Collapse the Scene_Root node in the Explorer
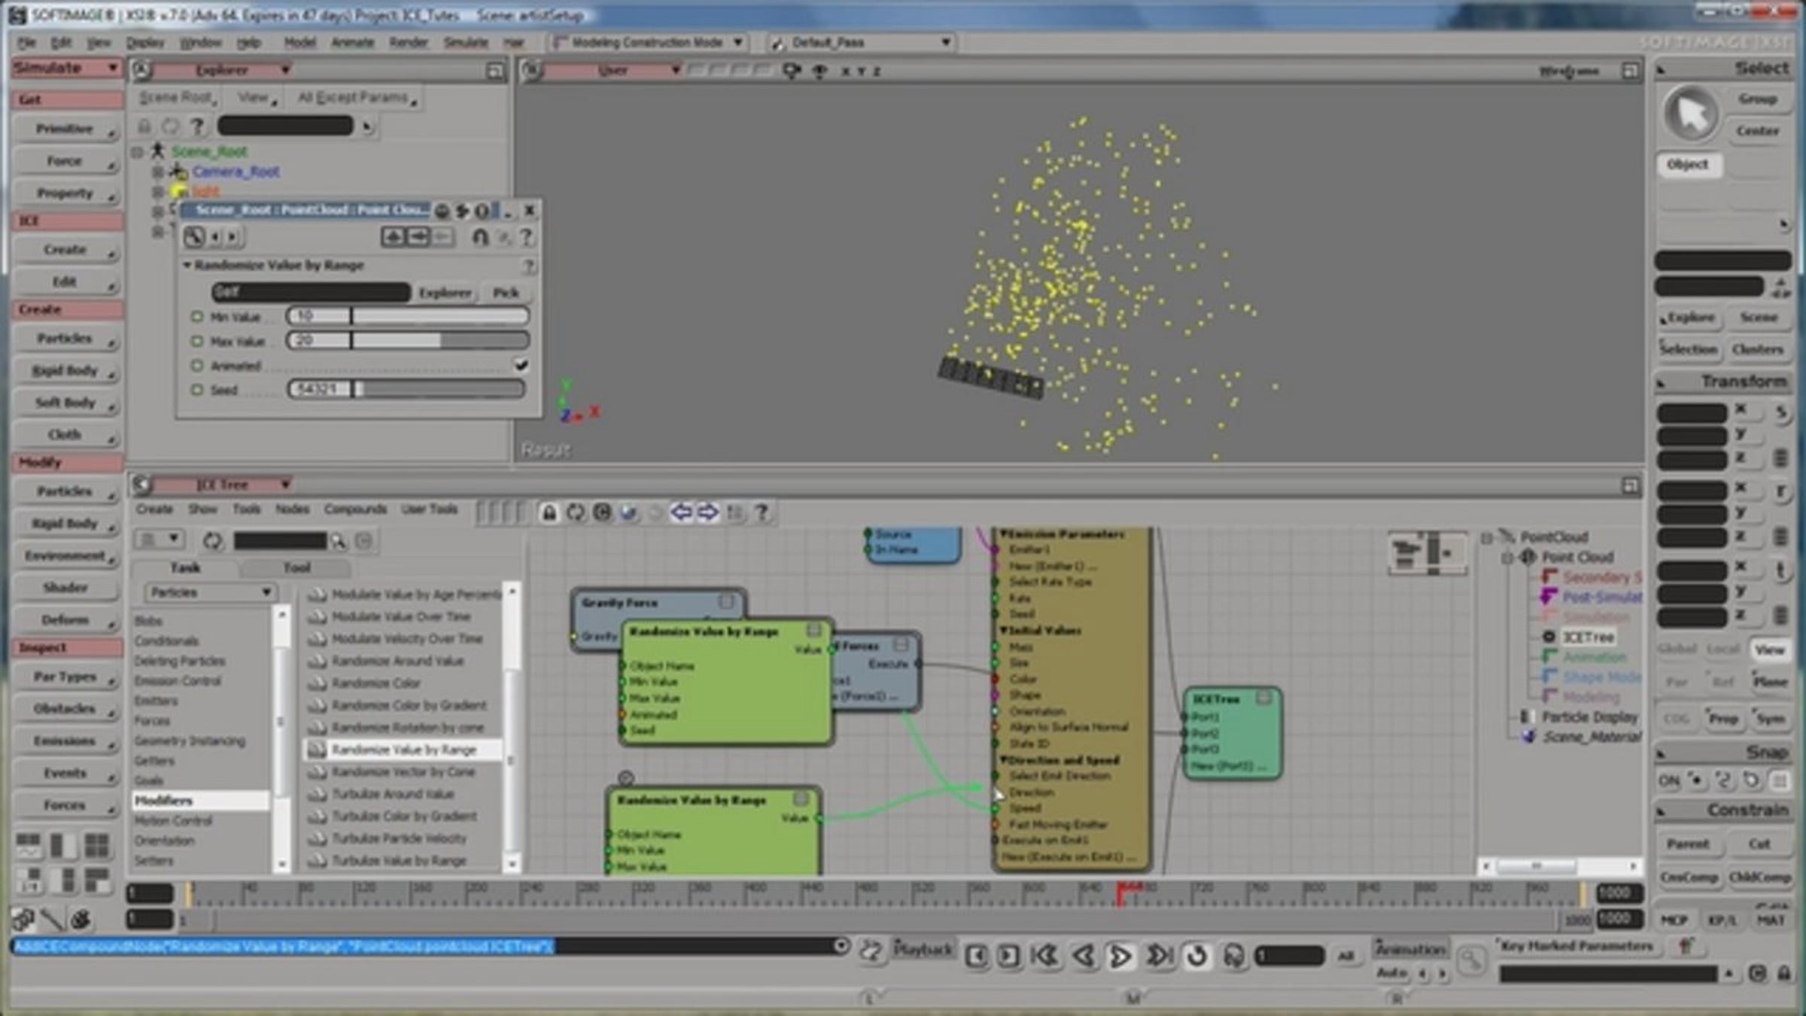This screenshot has height=1016, width=1806. 138,152
